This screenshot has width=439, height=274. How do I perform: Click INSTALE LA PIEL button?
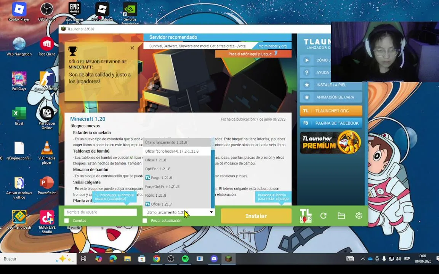pos(331,85)
